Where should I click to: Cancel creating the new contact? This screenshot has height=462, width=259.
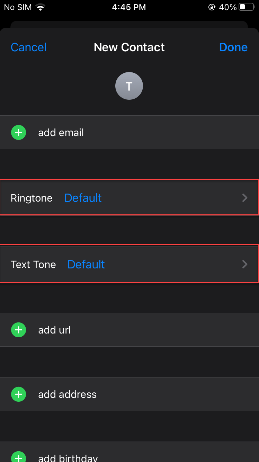point(29,47)
